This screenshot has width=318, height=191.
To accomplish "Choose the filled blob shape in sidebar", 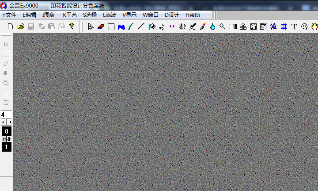I will [6, 73].
